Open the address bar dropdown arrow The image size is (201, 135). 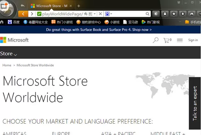pos(95,13)
